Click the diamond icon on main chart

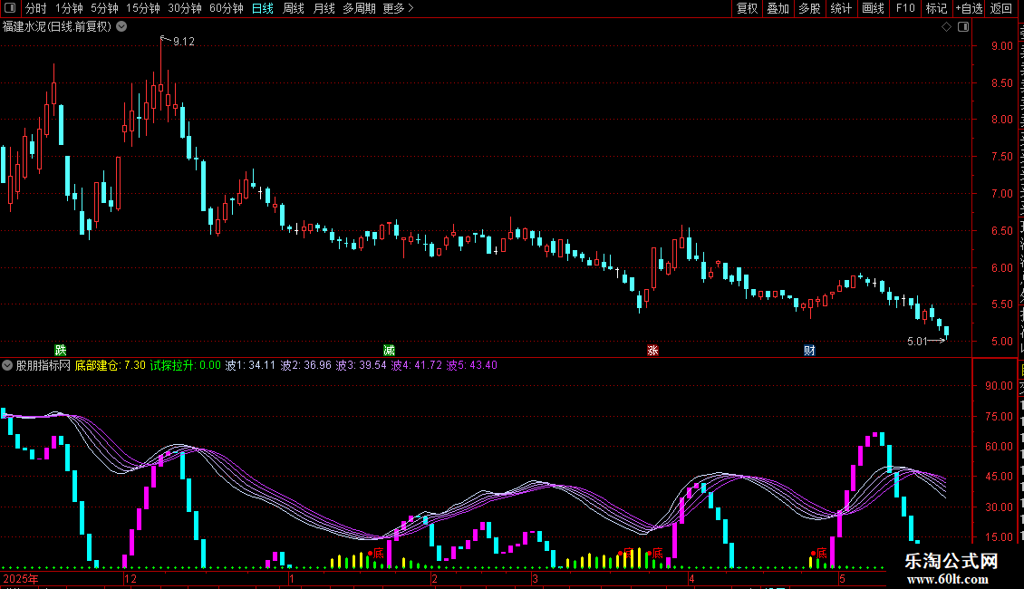(x=946, y=27)
